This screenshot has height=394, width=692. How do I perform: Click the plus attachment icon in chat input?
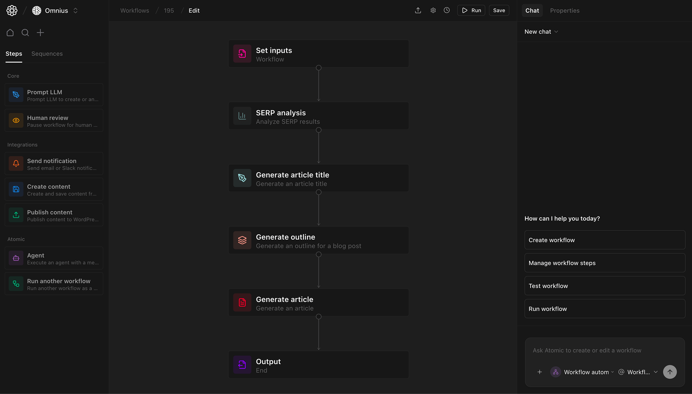click(540, 372)
